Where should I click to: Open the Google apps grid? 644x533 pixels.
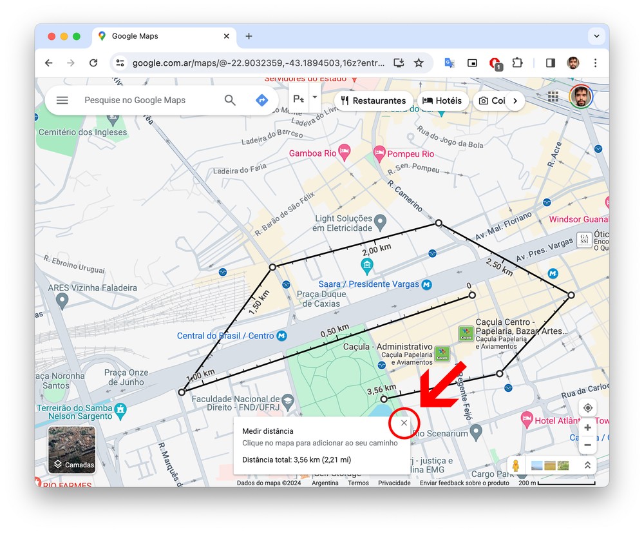(x=553, y=97)
